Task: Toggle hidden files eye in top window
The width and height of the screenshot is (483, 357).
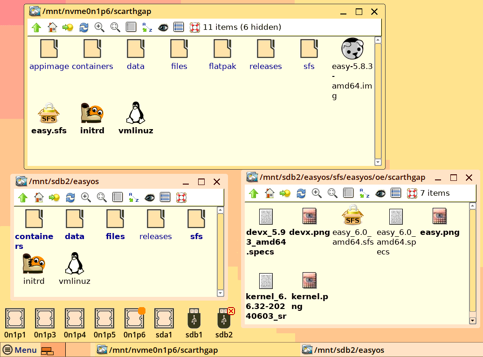Action: [163, 27]
